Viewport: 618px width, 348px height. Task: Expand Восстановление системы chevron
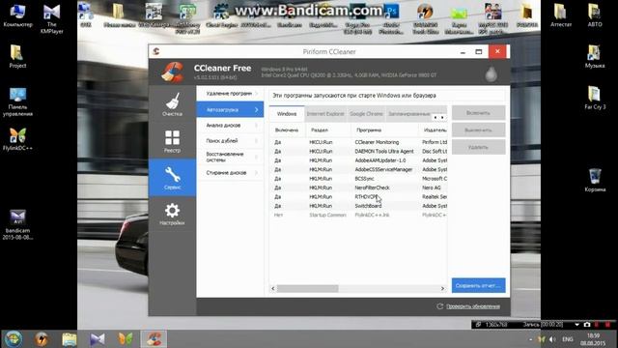click(x=257, y=157)
